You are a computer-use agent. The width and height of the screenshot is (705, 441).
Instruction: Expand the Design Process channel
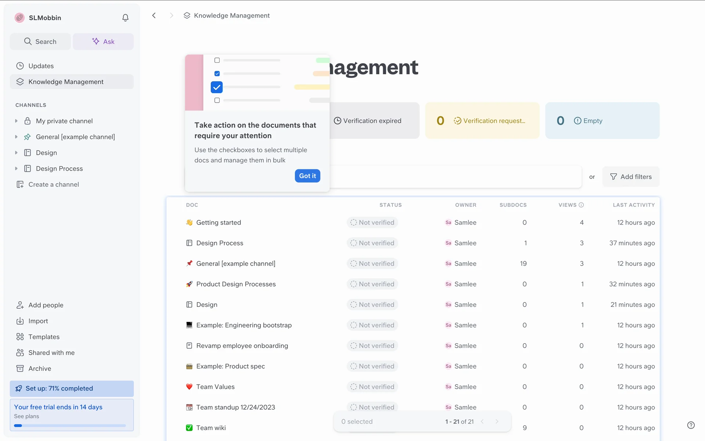(16, 168)
